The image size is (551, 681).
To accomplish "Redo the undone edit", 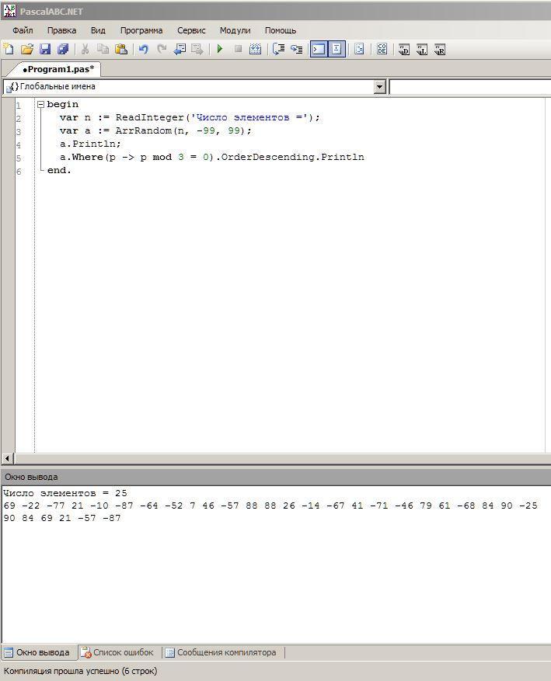I will point(162,49).
